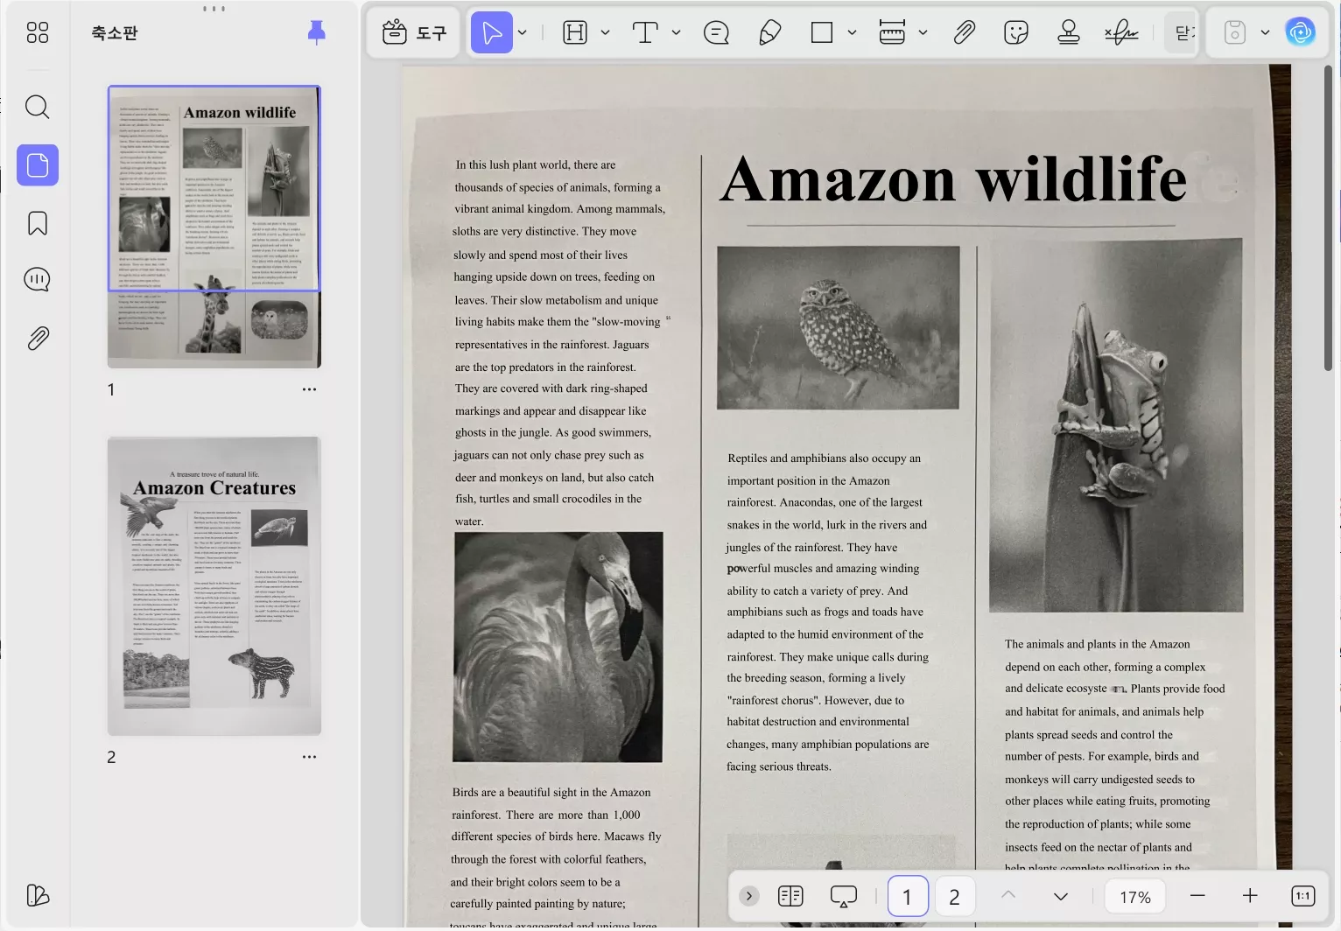
Task: Open the search panel icon
Action: 37,107
